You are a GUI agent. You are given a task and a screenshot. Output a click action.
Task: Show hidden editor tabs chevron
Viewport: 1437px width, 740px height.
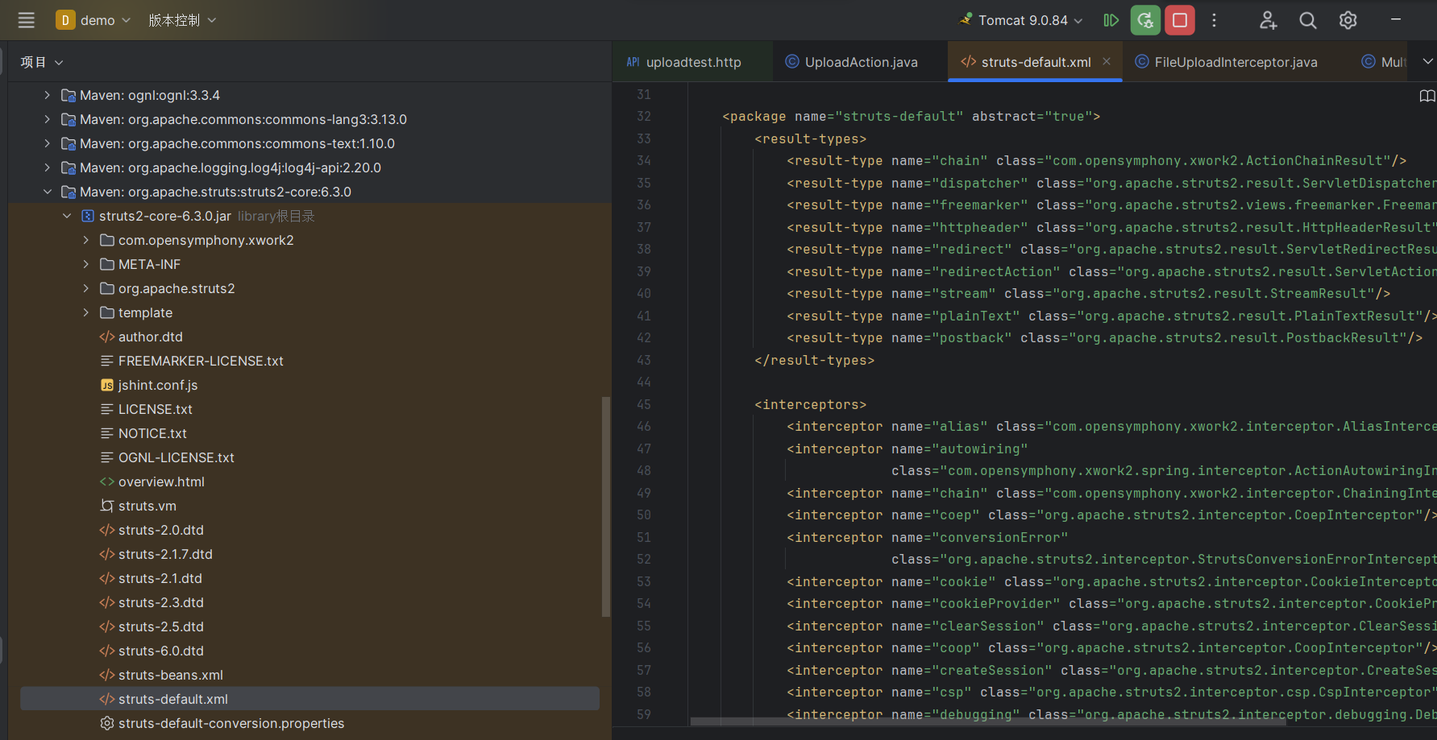pyautogui.click(x=1427, y=62)
